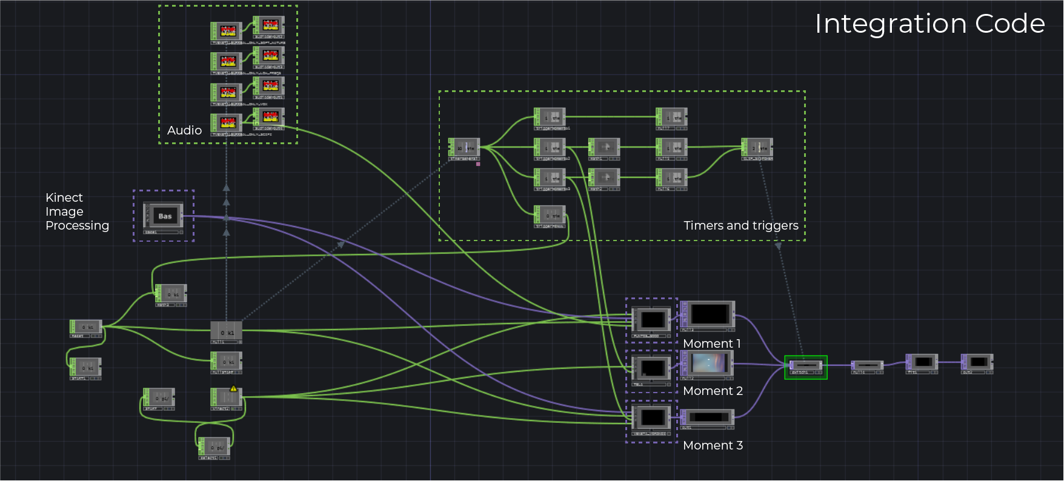
Task: Click the pink flag below the timer node
Action: point(478,164)
